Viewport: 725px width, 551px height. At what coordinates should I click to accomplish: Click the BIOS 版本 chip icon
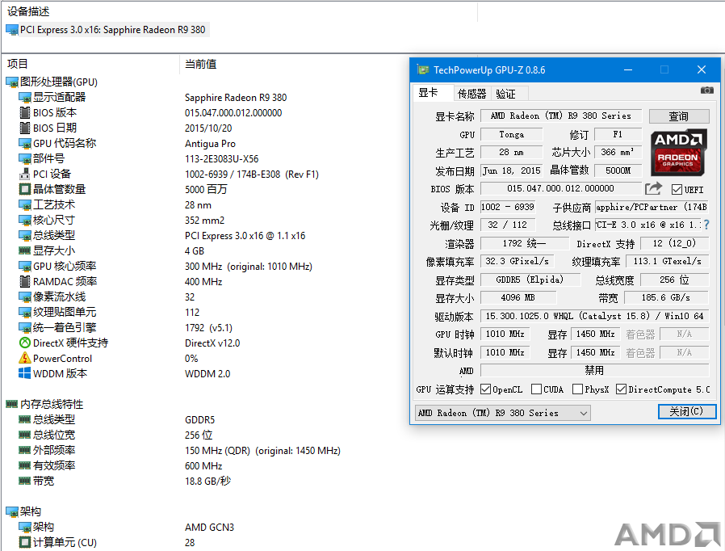coord(24,112)
